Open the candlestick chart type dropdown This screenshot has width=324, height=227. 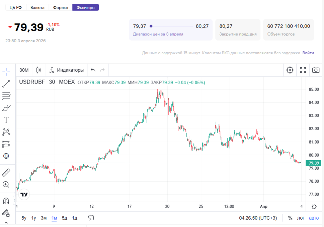39,70
